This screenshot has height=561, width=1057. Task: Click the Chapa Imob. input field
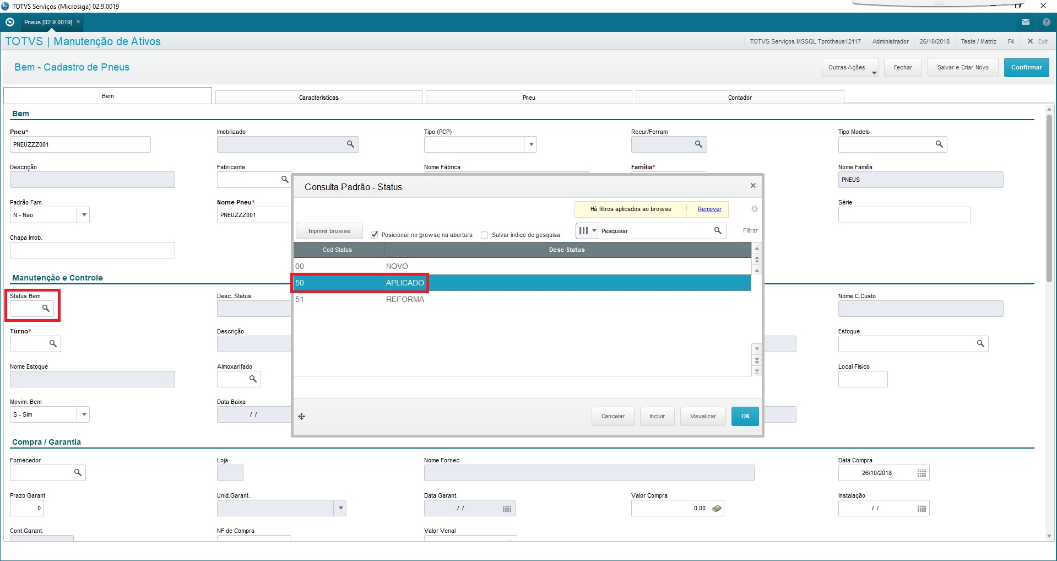93,250
